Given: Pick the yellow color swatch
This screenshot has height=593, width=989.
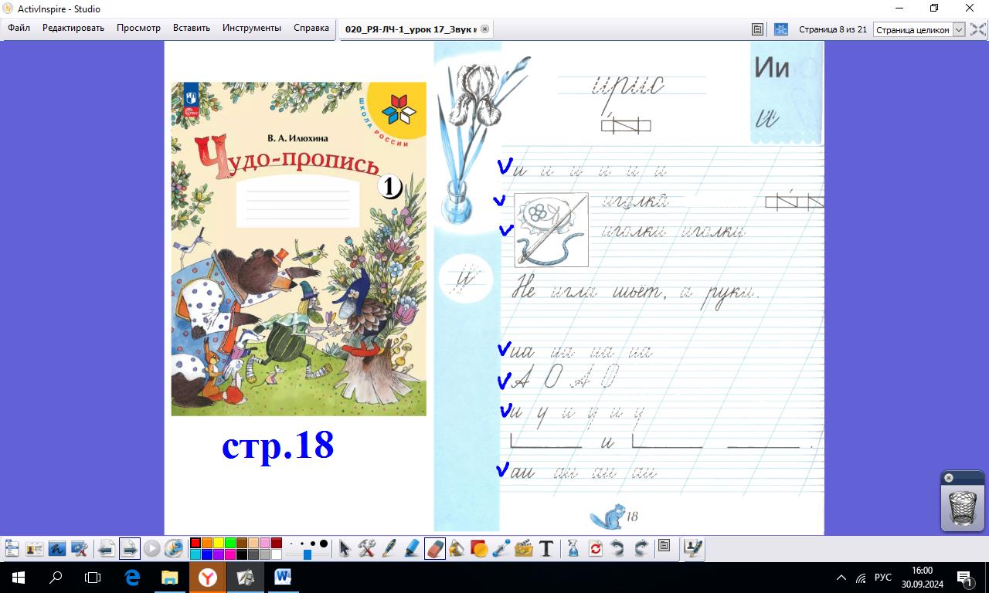Looking at the screenshot, I should click(x=219, y=543).
